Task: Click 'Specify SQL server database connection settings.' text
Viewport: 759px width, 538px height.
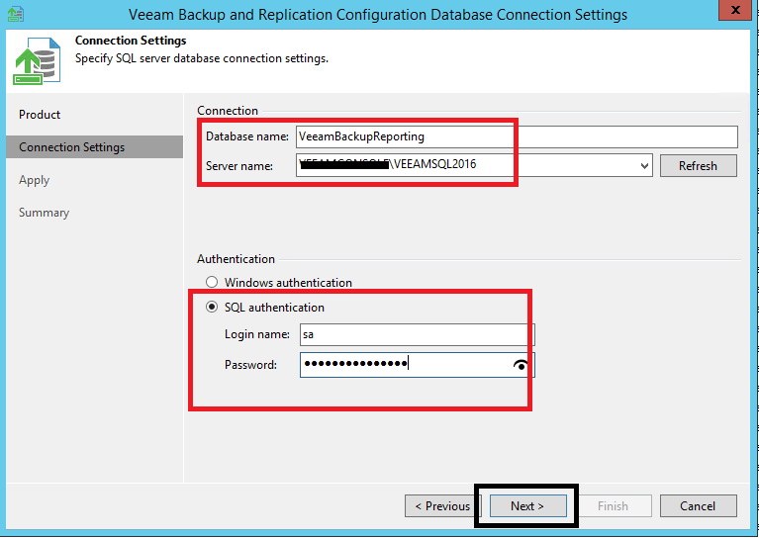Action: (x=202, y=58)
